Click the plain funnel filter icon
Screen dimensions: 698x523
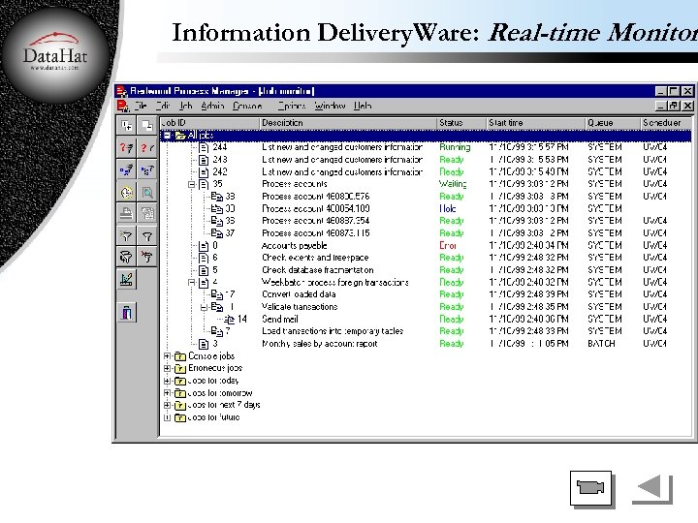tap(147, 235)
